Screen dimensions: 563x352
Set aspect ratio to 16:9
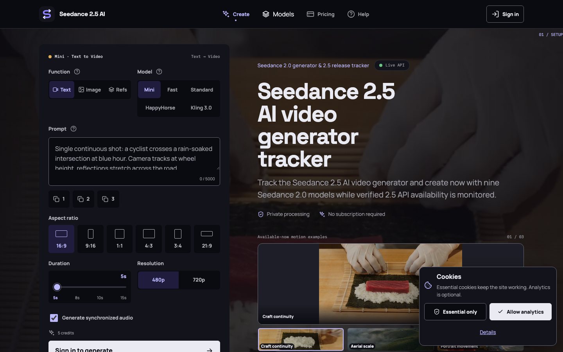pos(61,239)
